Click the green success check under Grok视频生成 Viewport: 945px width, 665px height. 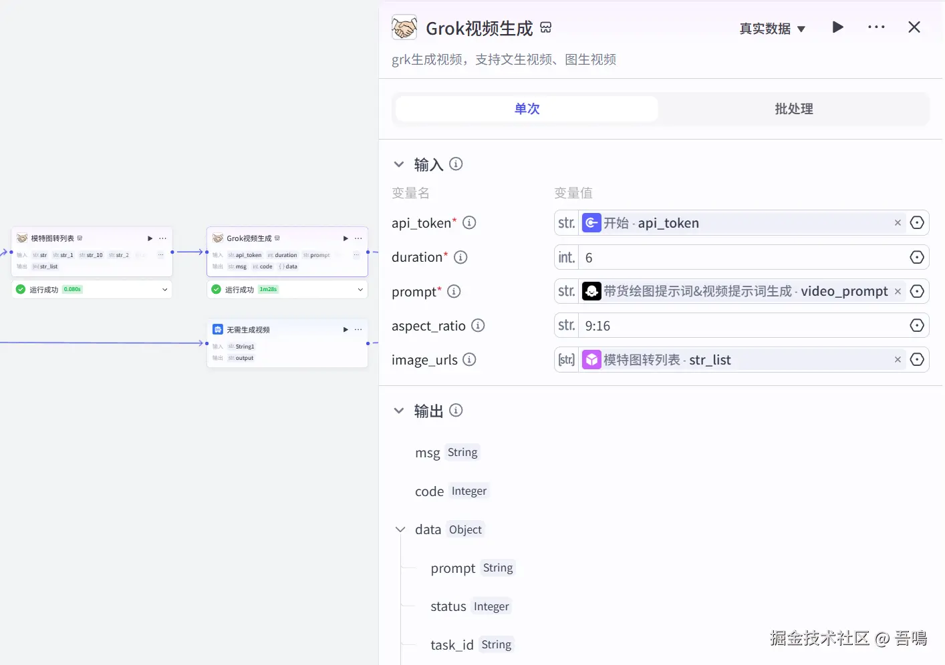216,289
